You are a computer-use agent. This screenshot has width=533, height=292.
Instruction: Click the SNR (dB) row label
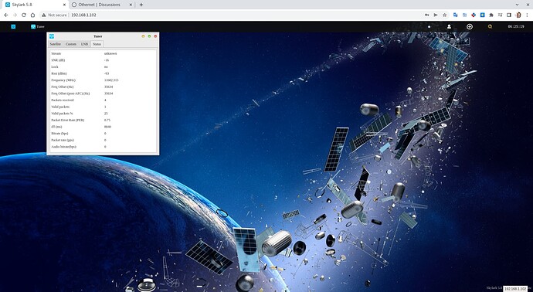58,60
